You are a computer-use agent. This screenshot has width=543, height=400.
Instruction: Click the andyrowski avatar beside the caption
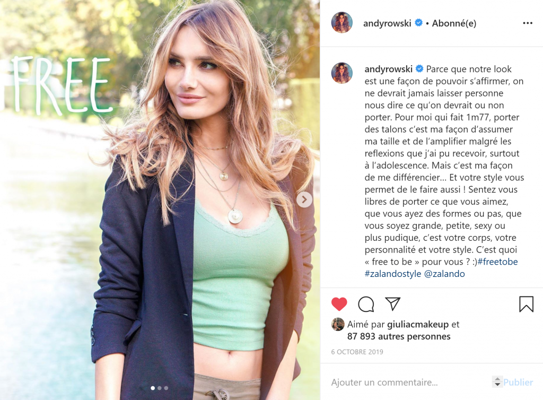342,73
